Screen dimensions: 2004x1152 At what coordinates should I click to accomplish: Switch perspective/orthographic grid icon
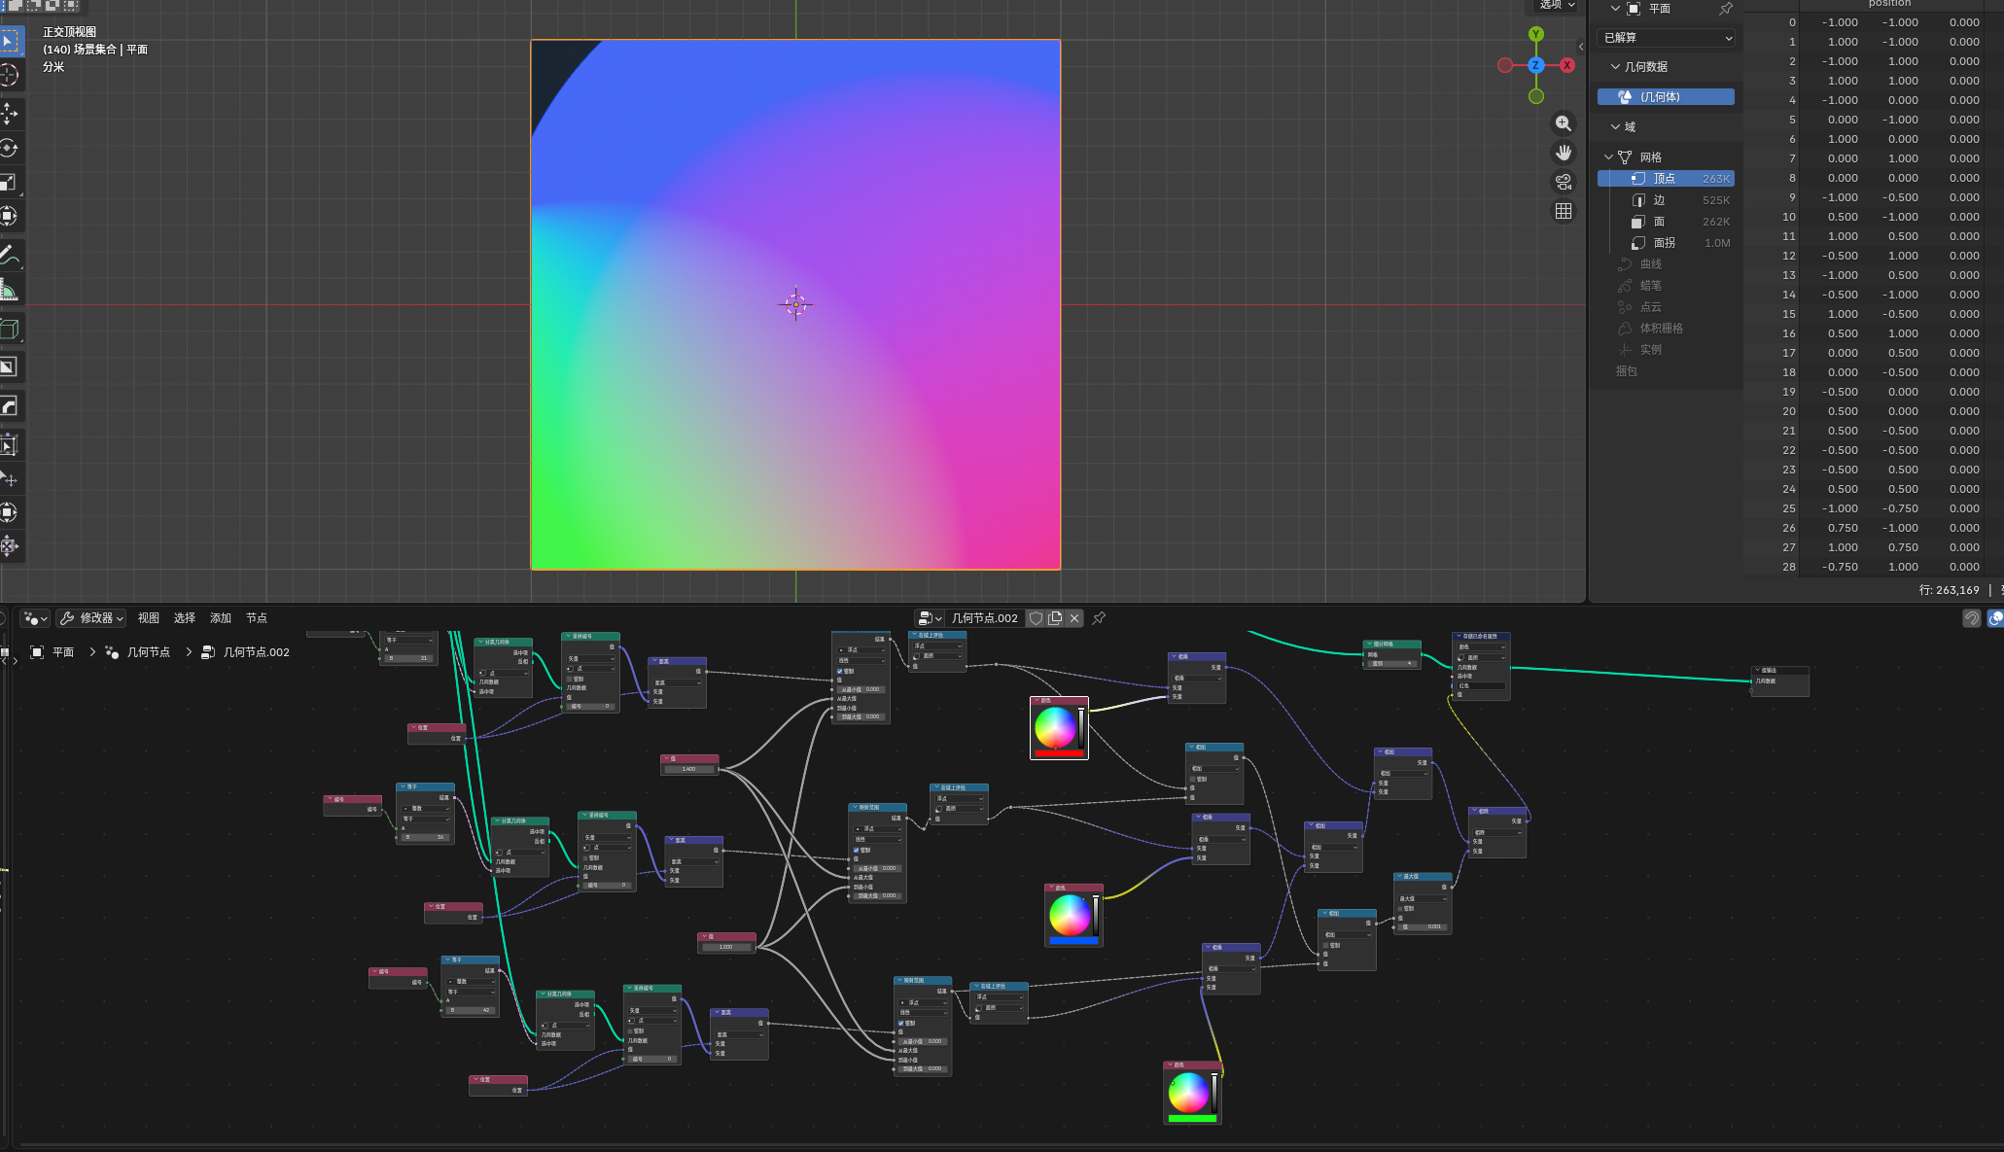(1564, 211)
